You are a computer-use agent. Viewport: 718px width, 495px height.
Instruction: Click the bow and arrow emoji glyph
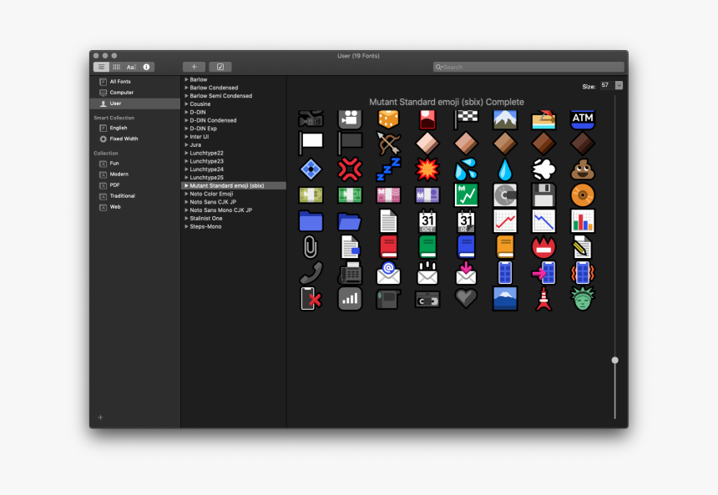[x=388, y=144]
